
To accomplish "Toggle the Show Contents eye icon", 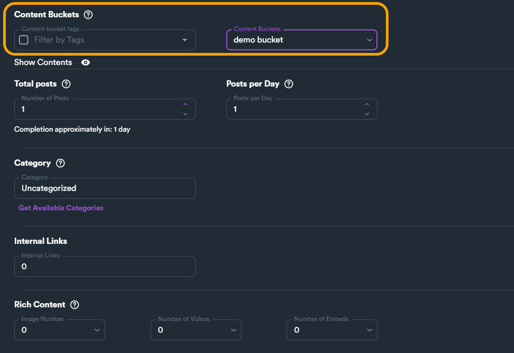I will (x=86, y=62).
